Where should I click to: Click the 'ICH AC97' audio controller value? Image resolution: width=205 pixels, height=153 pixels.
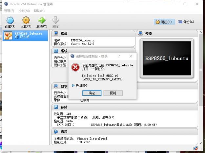(x=83, y=142)
